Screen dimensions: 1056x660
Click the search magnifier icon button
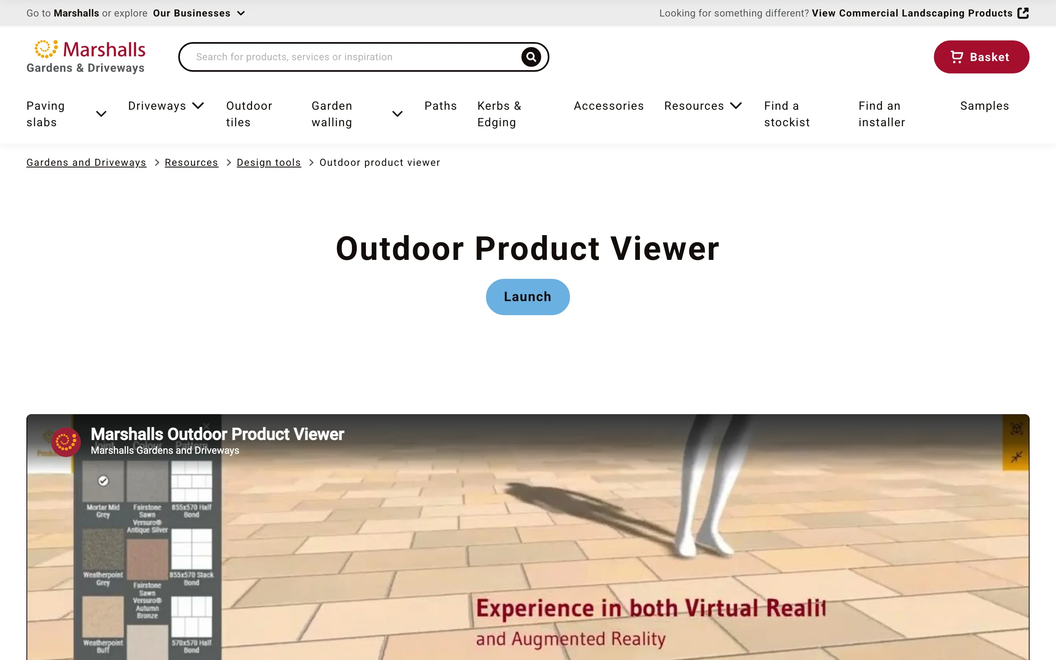tap(531, 57)
